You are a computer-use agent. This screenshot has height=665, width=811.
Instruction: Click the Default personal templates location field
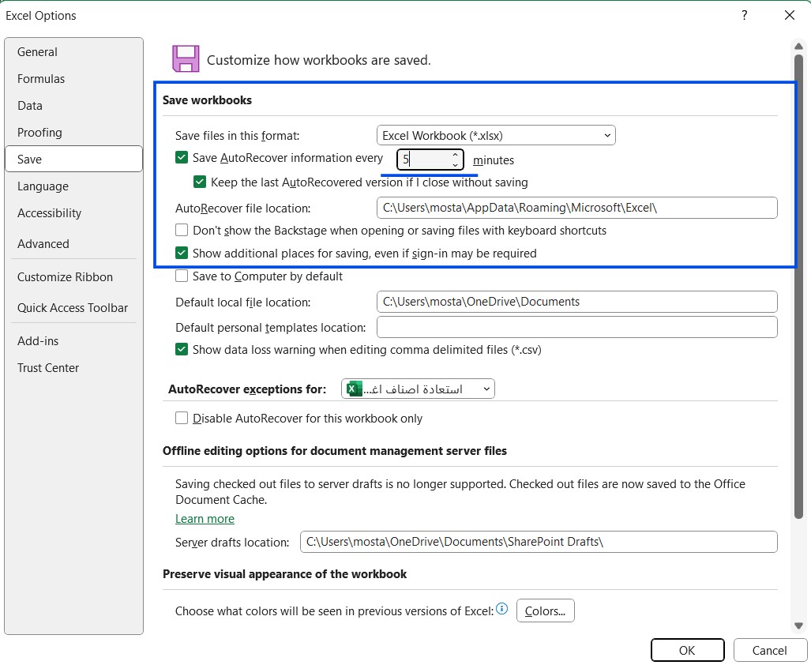576,327
